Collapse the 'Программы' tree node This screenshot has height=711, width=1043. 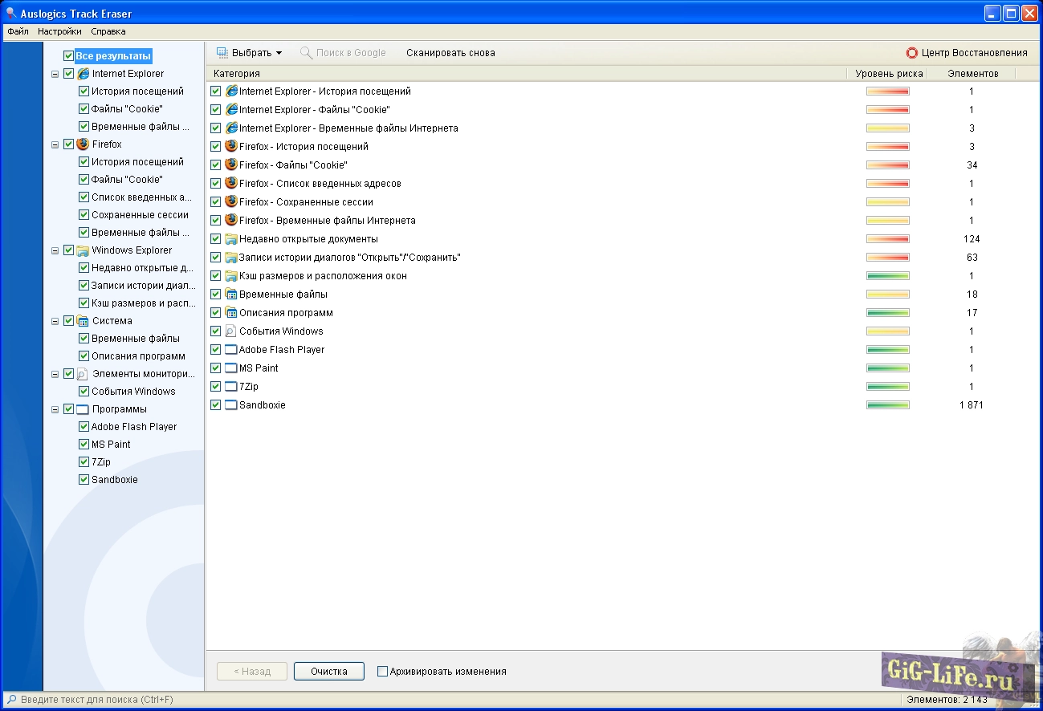point(55,410)
